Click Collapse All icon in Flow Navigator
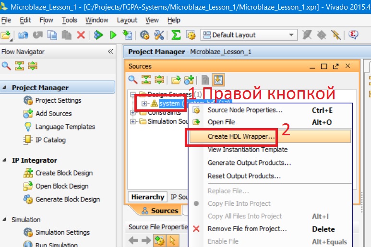The image size is (371, 248). pyautogui.click(x=19, y=66)
